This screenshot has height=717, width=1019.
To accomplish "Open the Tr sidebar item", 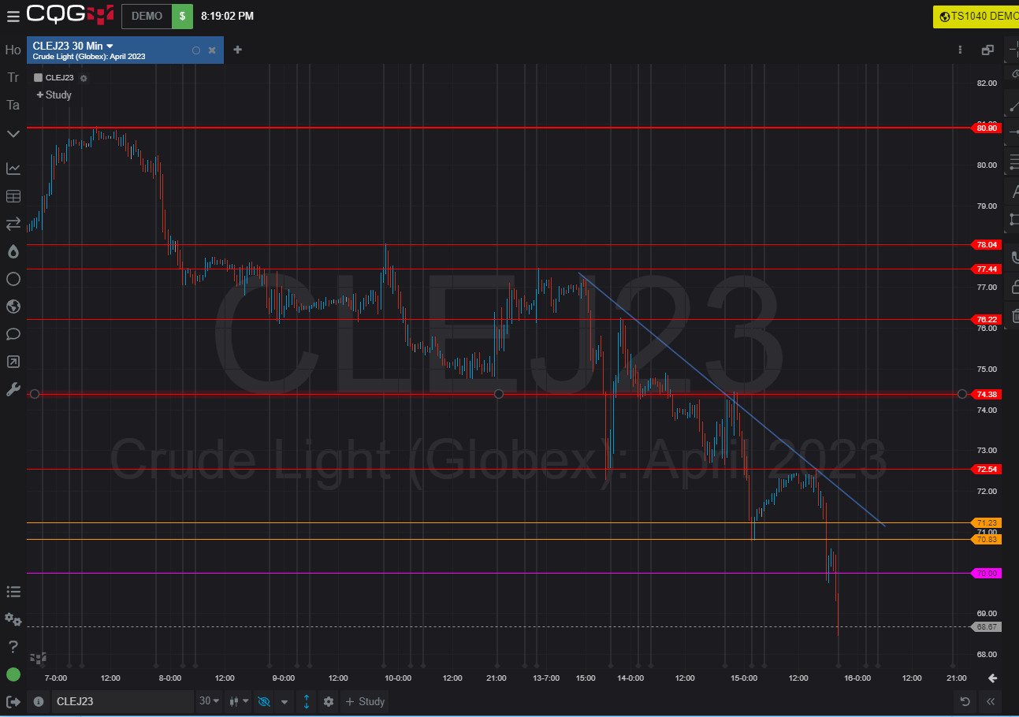I will click(x=13, y=77).
